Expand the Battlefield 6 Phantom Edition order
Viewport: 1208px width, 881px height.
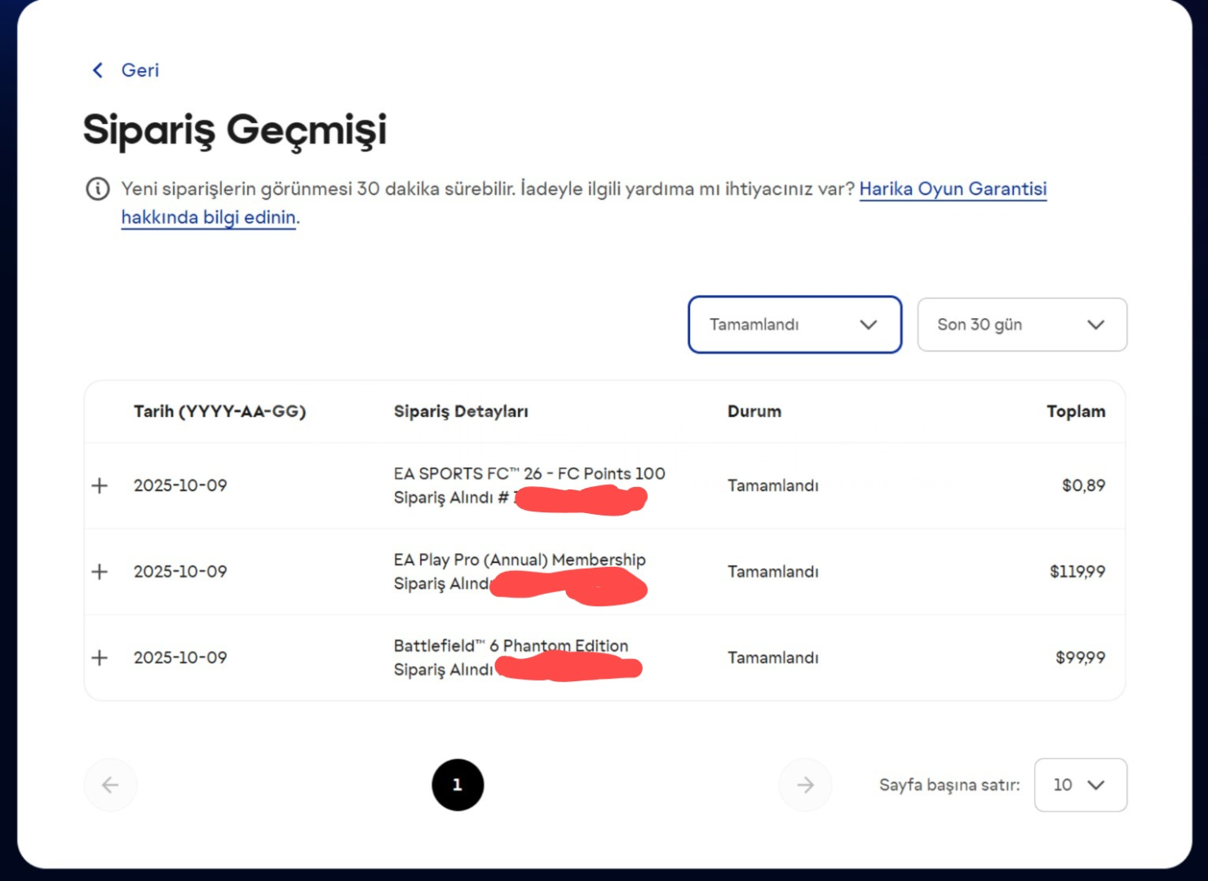click(100, 657)
